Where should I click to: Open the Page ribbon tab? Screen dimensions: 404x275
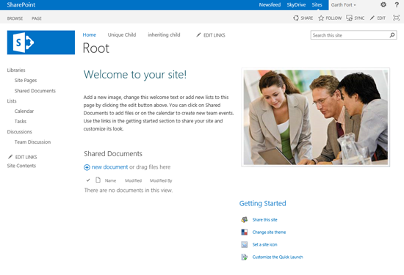[x=37, y=18]
